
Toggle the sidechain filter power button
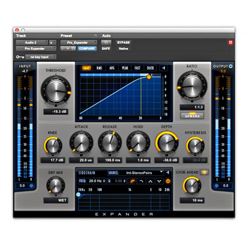168,181
